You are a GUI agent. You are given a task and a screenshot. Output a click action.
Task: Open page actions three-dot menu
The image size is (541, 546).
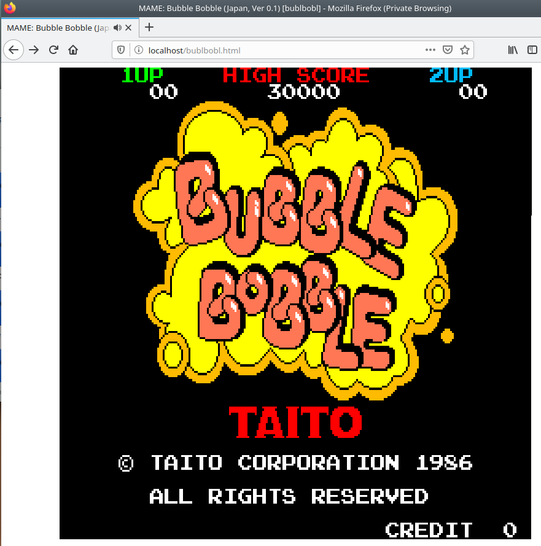(x=430, y=50)
